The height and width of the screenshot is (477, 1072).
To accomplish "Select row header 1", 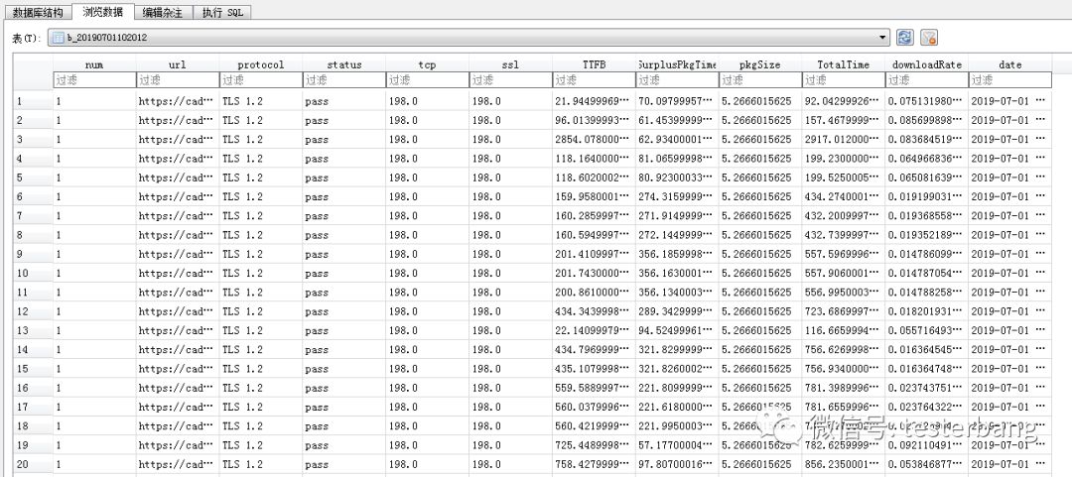I will [33, 101].
